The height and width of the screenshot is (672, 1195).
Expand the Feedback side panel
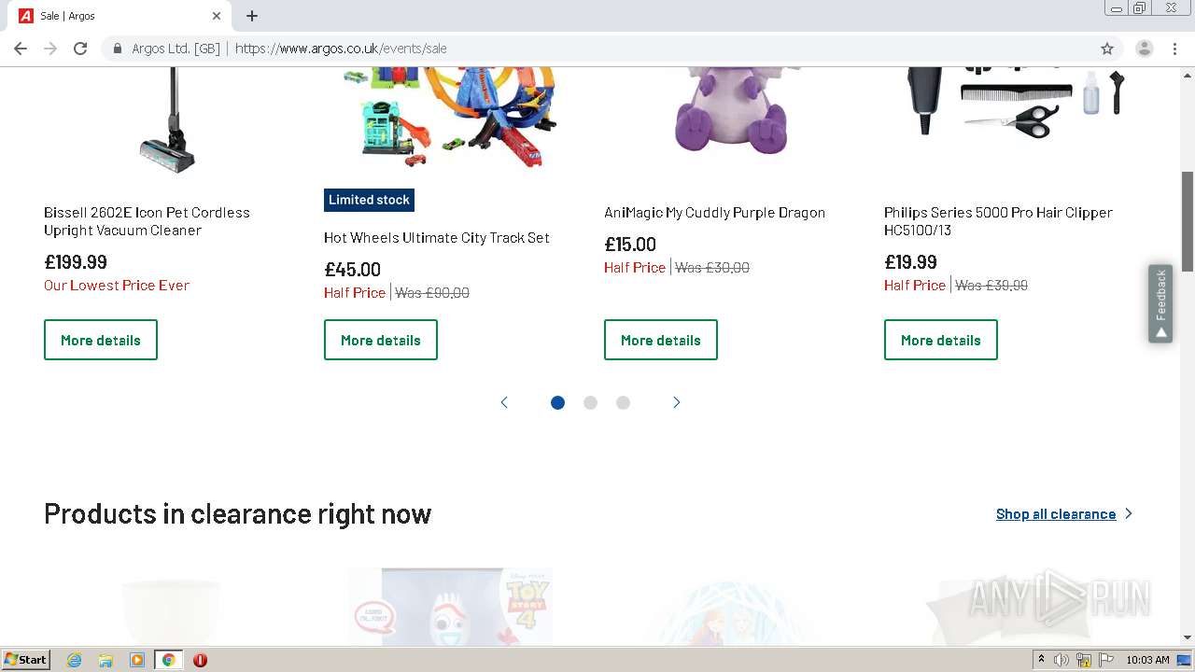[x=1160, y=303]
